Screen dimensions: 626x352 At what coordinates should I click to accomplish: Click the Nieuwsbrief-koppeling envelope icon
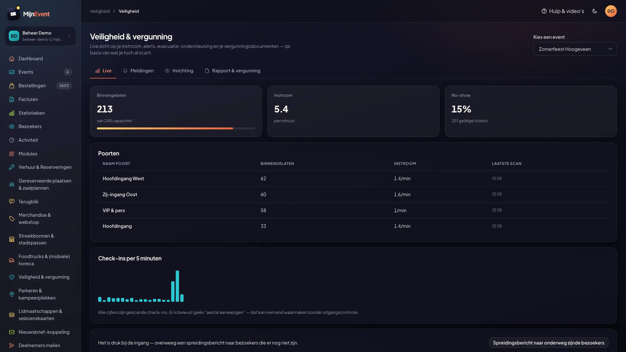point(12,332)
